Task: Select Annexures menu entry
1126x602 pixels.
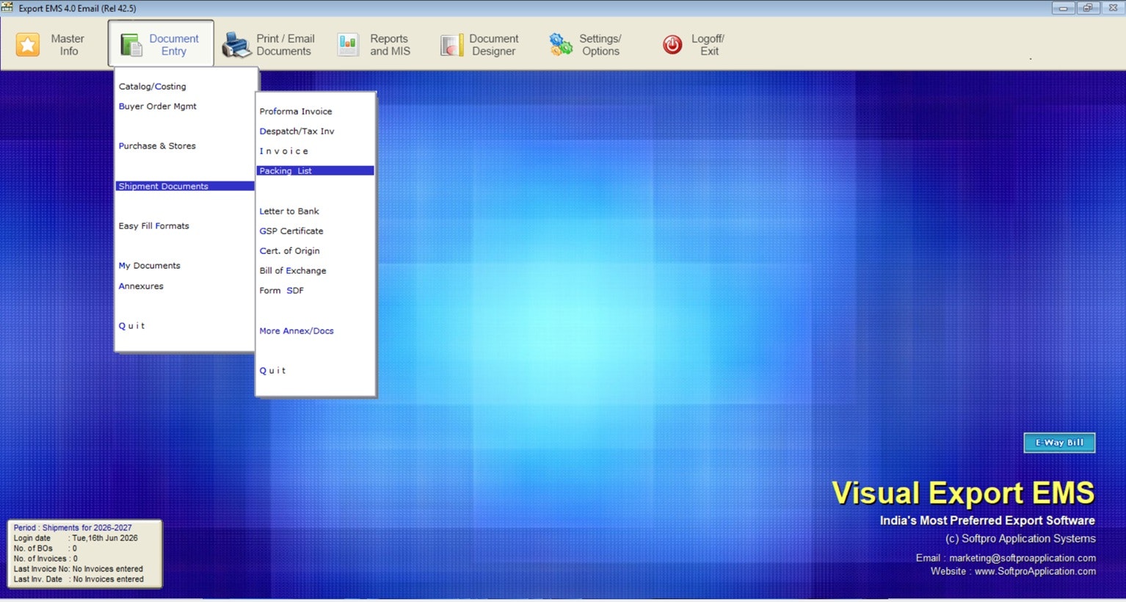Action: point(141,286)
